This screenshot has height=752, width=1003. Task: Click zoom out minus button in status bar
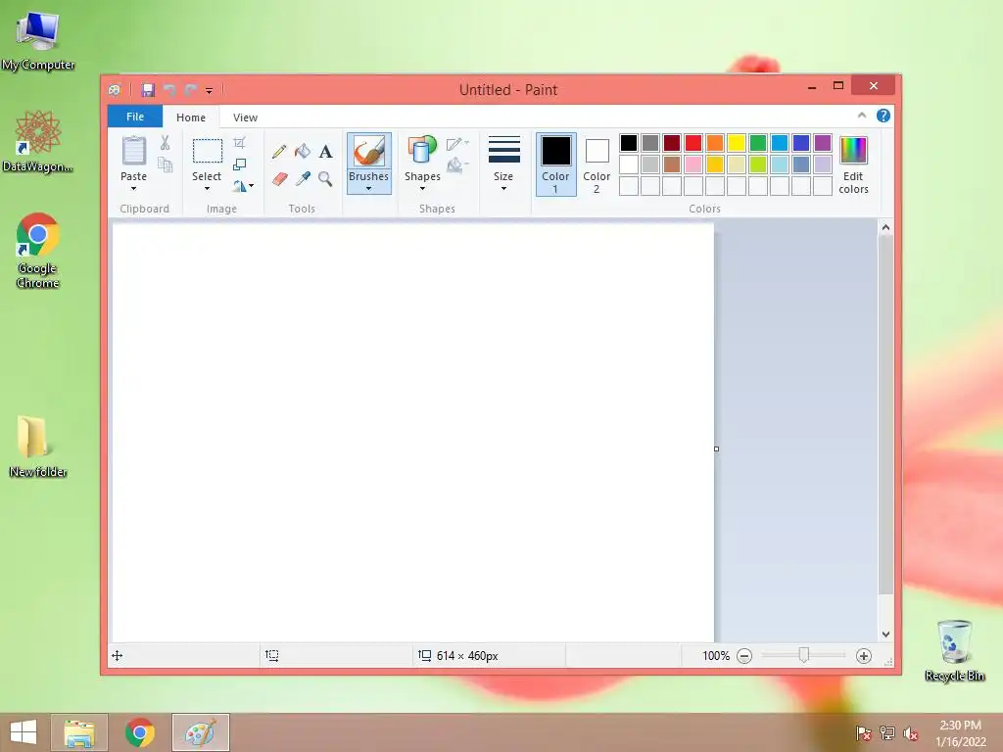744,656
